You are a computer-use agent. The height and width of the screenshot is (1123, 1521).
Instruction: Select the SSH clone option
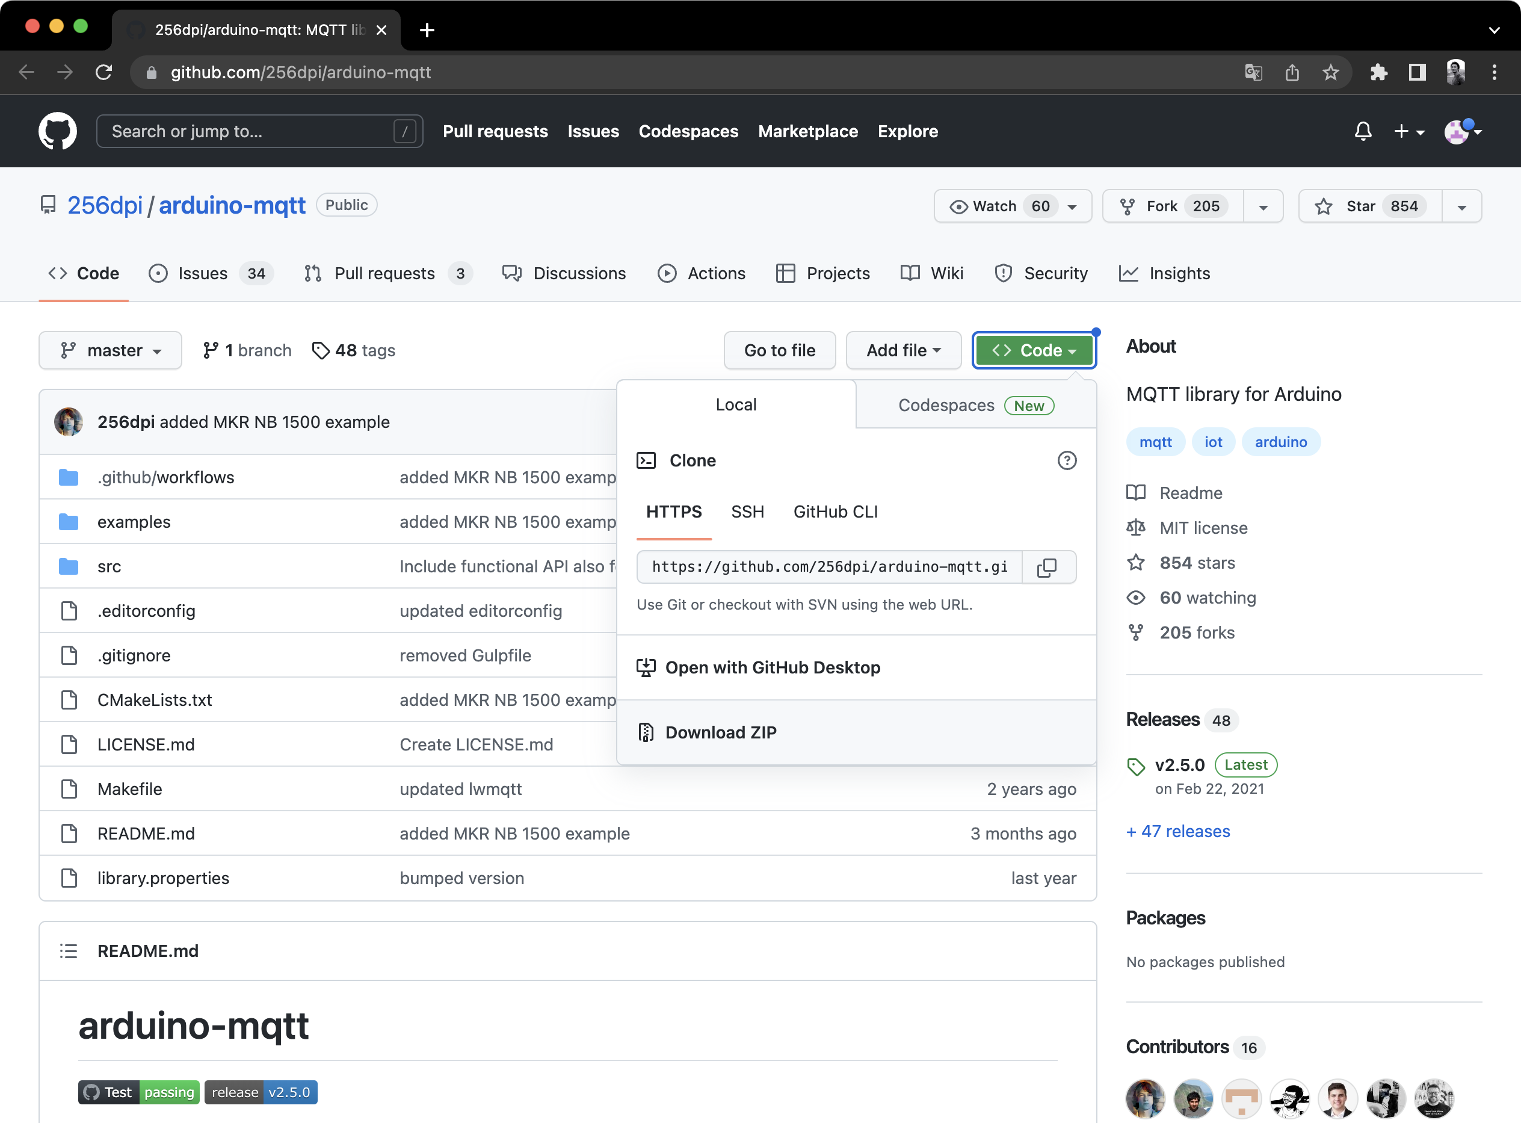point(748,511)
